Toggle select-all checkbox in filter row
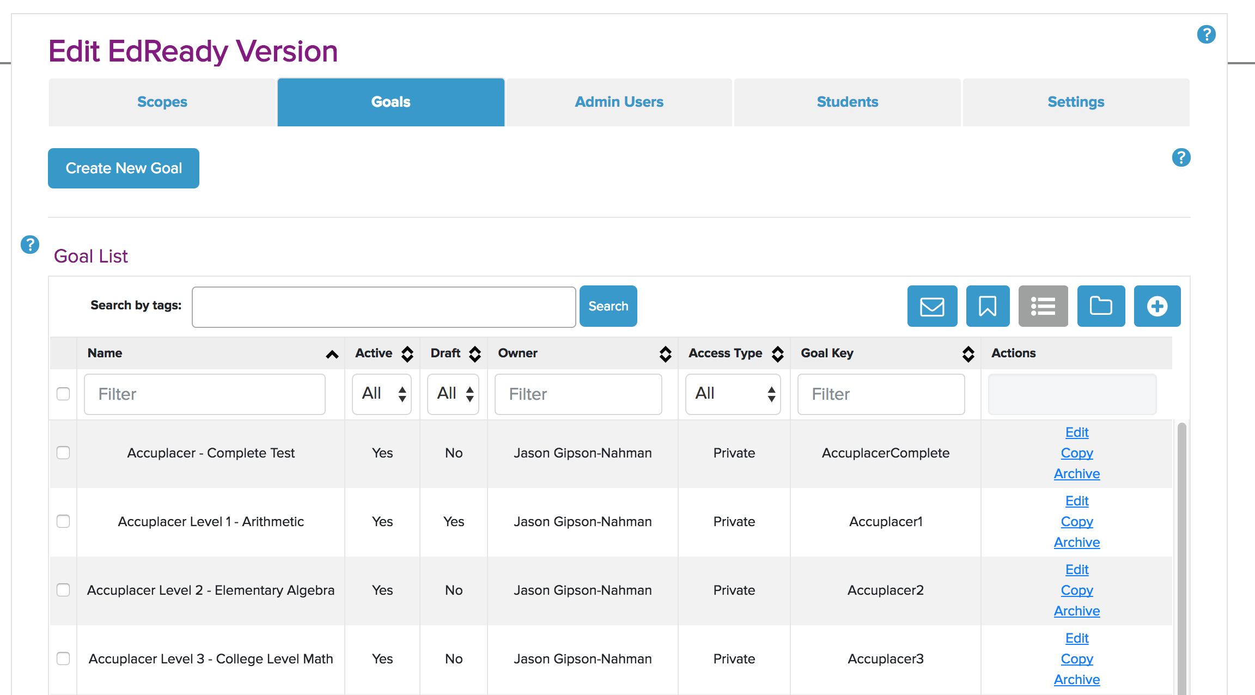The width and height of the screenshot is (1255, 695). point(63,394)
